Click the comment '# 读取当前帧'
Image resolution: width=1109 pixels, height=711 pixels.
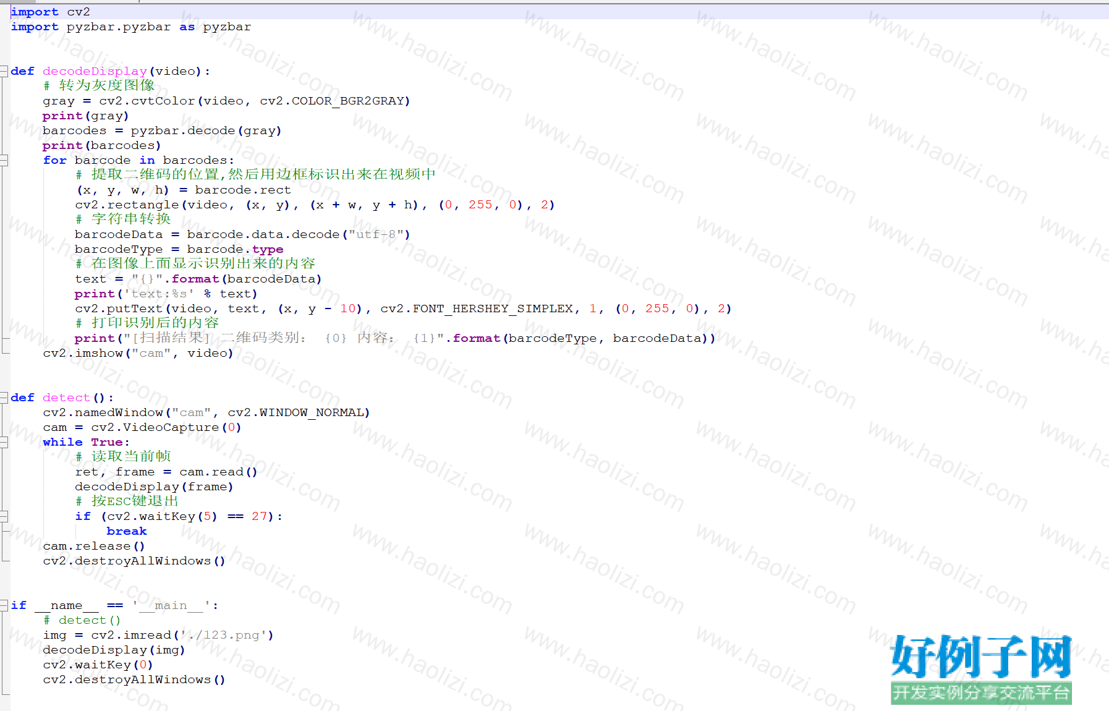point(123,456)
